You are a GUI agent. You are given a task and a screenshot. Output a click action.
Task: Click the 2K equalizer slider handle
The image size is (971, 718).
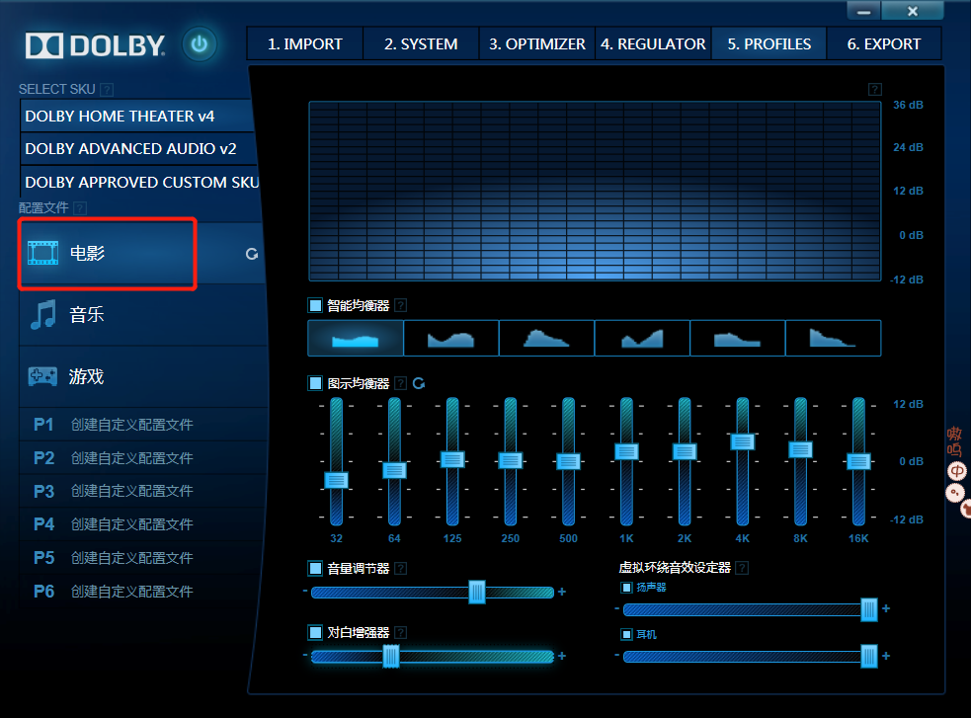685,451
